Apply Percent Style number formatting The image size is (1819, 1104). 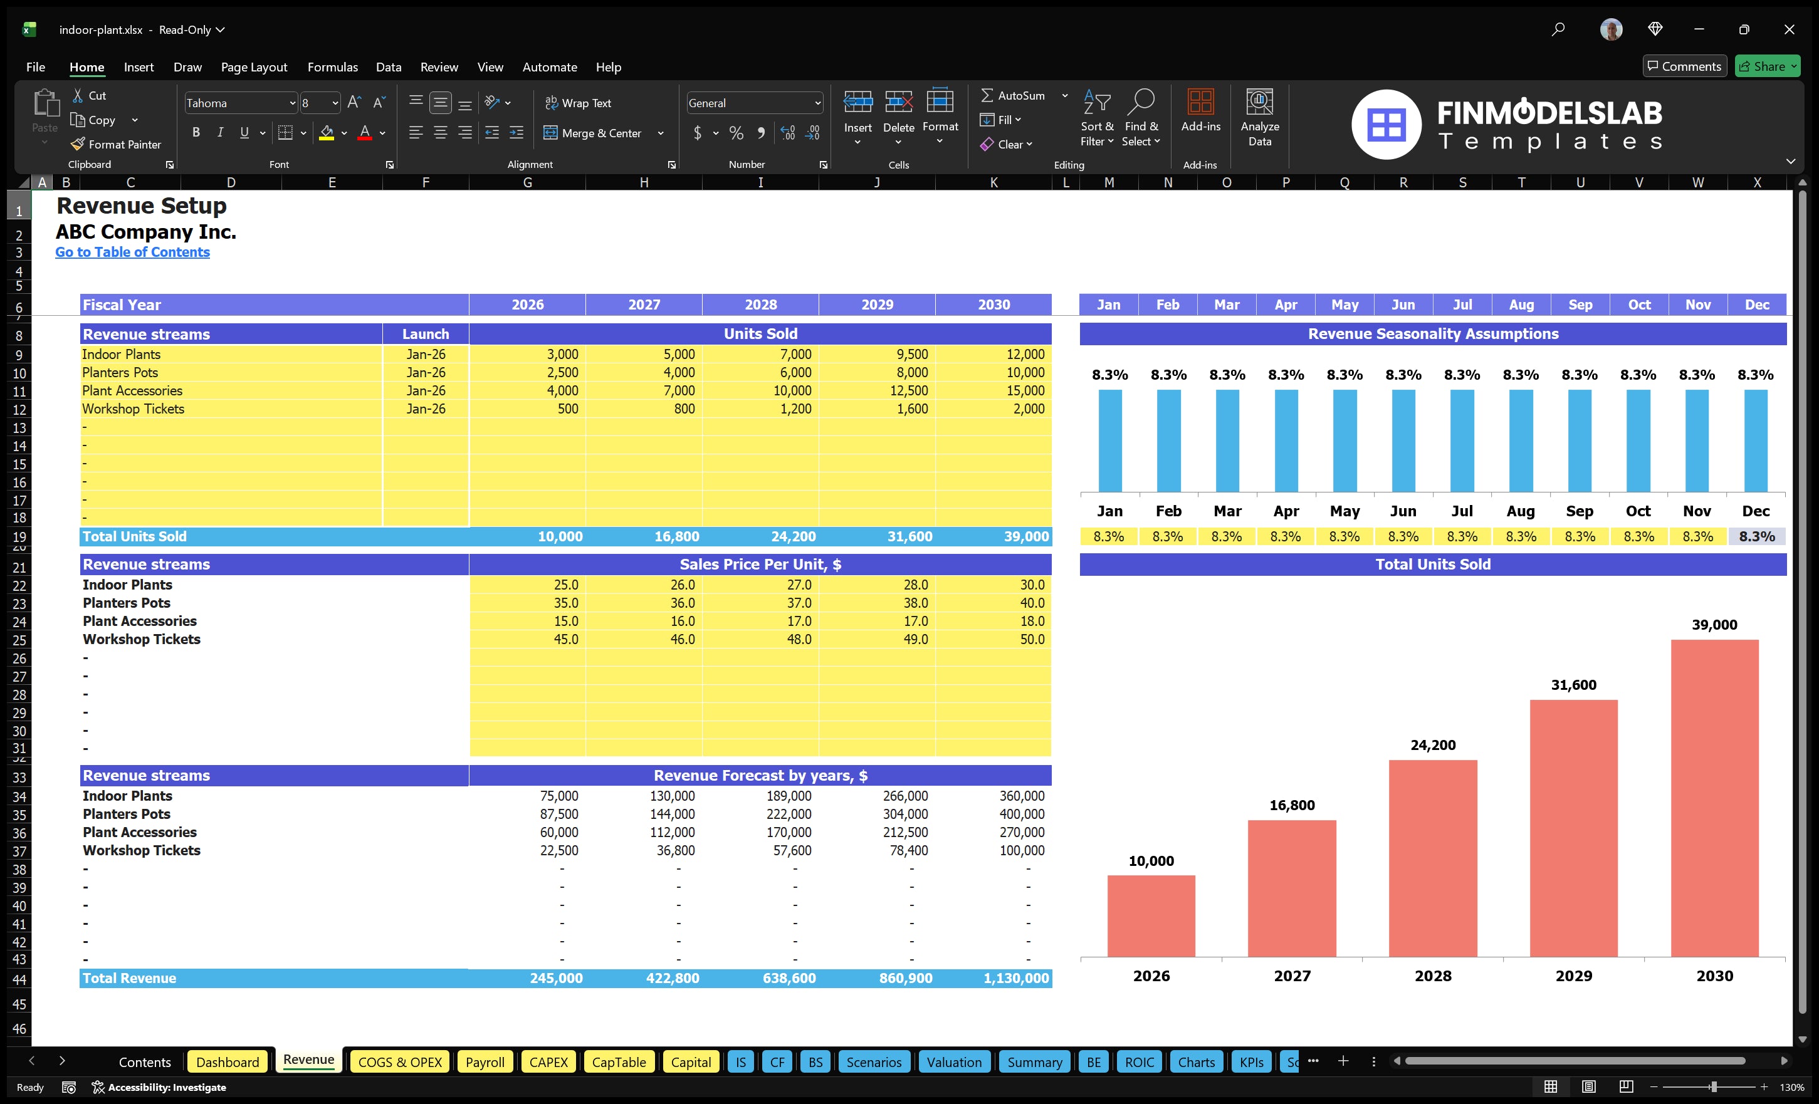736,133
